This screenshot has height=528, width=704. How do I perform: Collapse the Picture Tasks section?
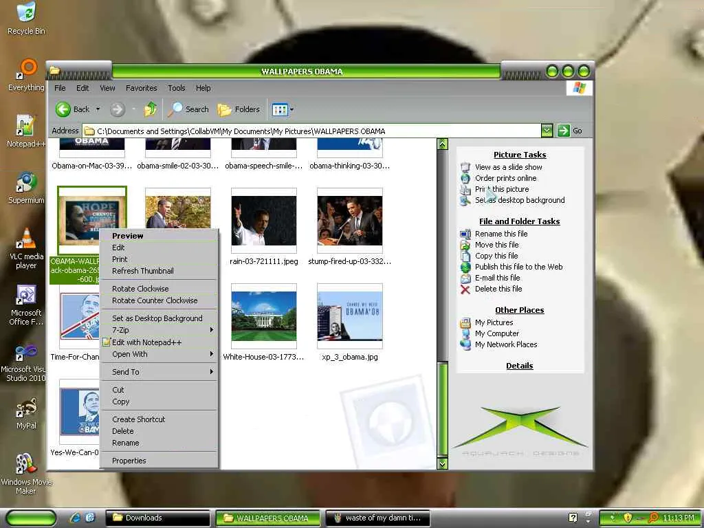coord(520,155)
